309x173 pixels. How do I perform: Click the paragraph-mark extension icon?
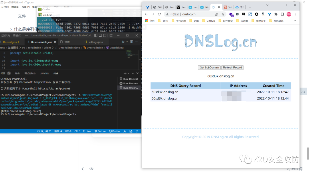pyautogui.click(x=263, y=14)
